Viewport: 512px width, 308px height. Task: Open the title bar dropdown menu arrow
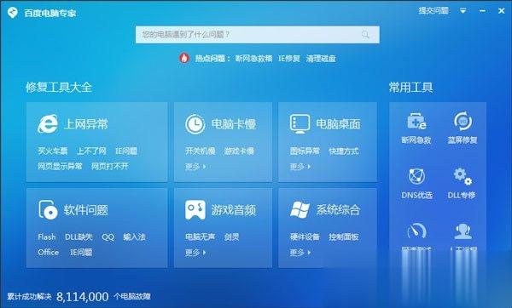coord(463,11)
